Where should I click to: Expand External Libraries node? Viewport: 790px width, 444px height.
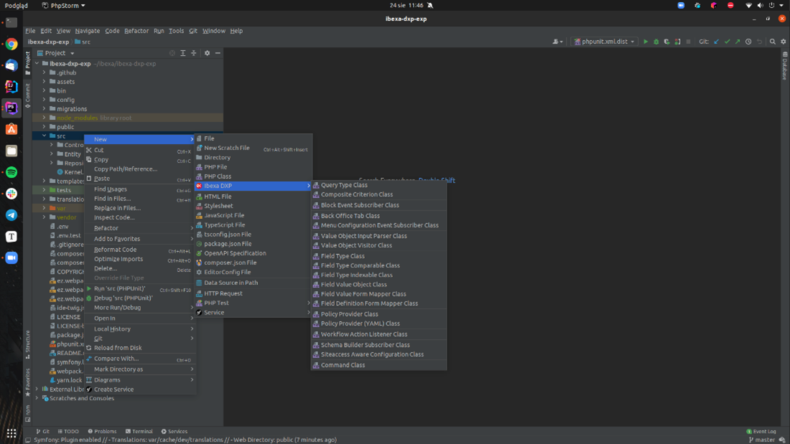coord(37,389)
